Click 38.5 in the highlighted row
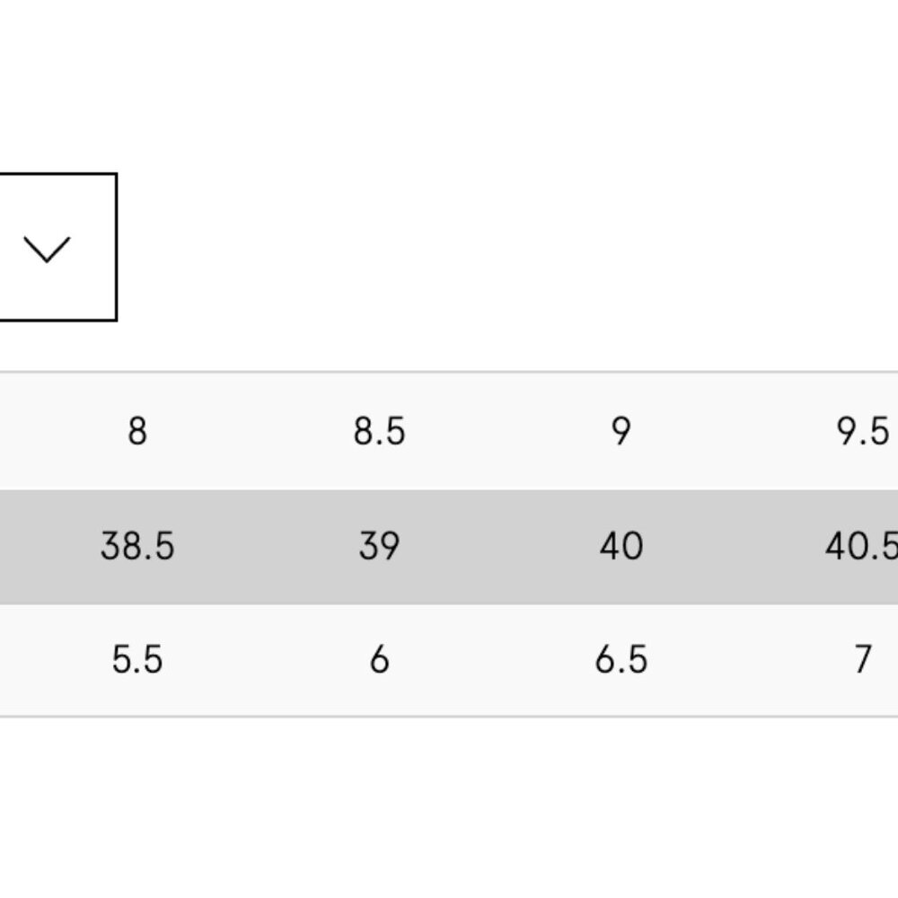898x898 pixels. 136,546
